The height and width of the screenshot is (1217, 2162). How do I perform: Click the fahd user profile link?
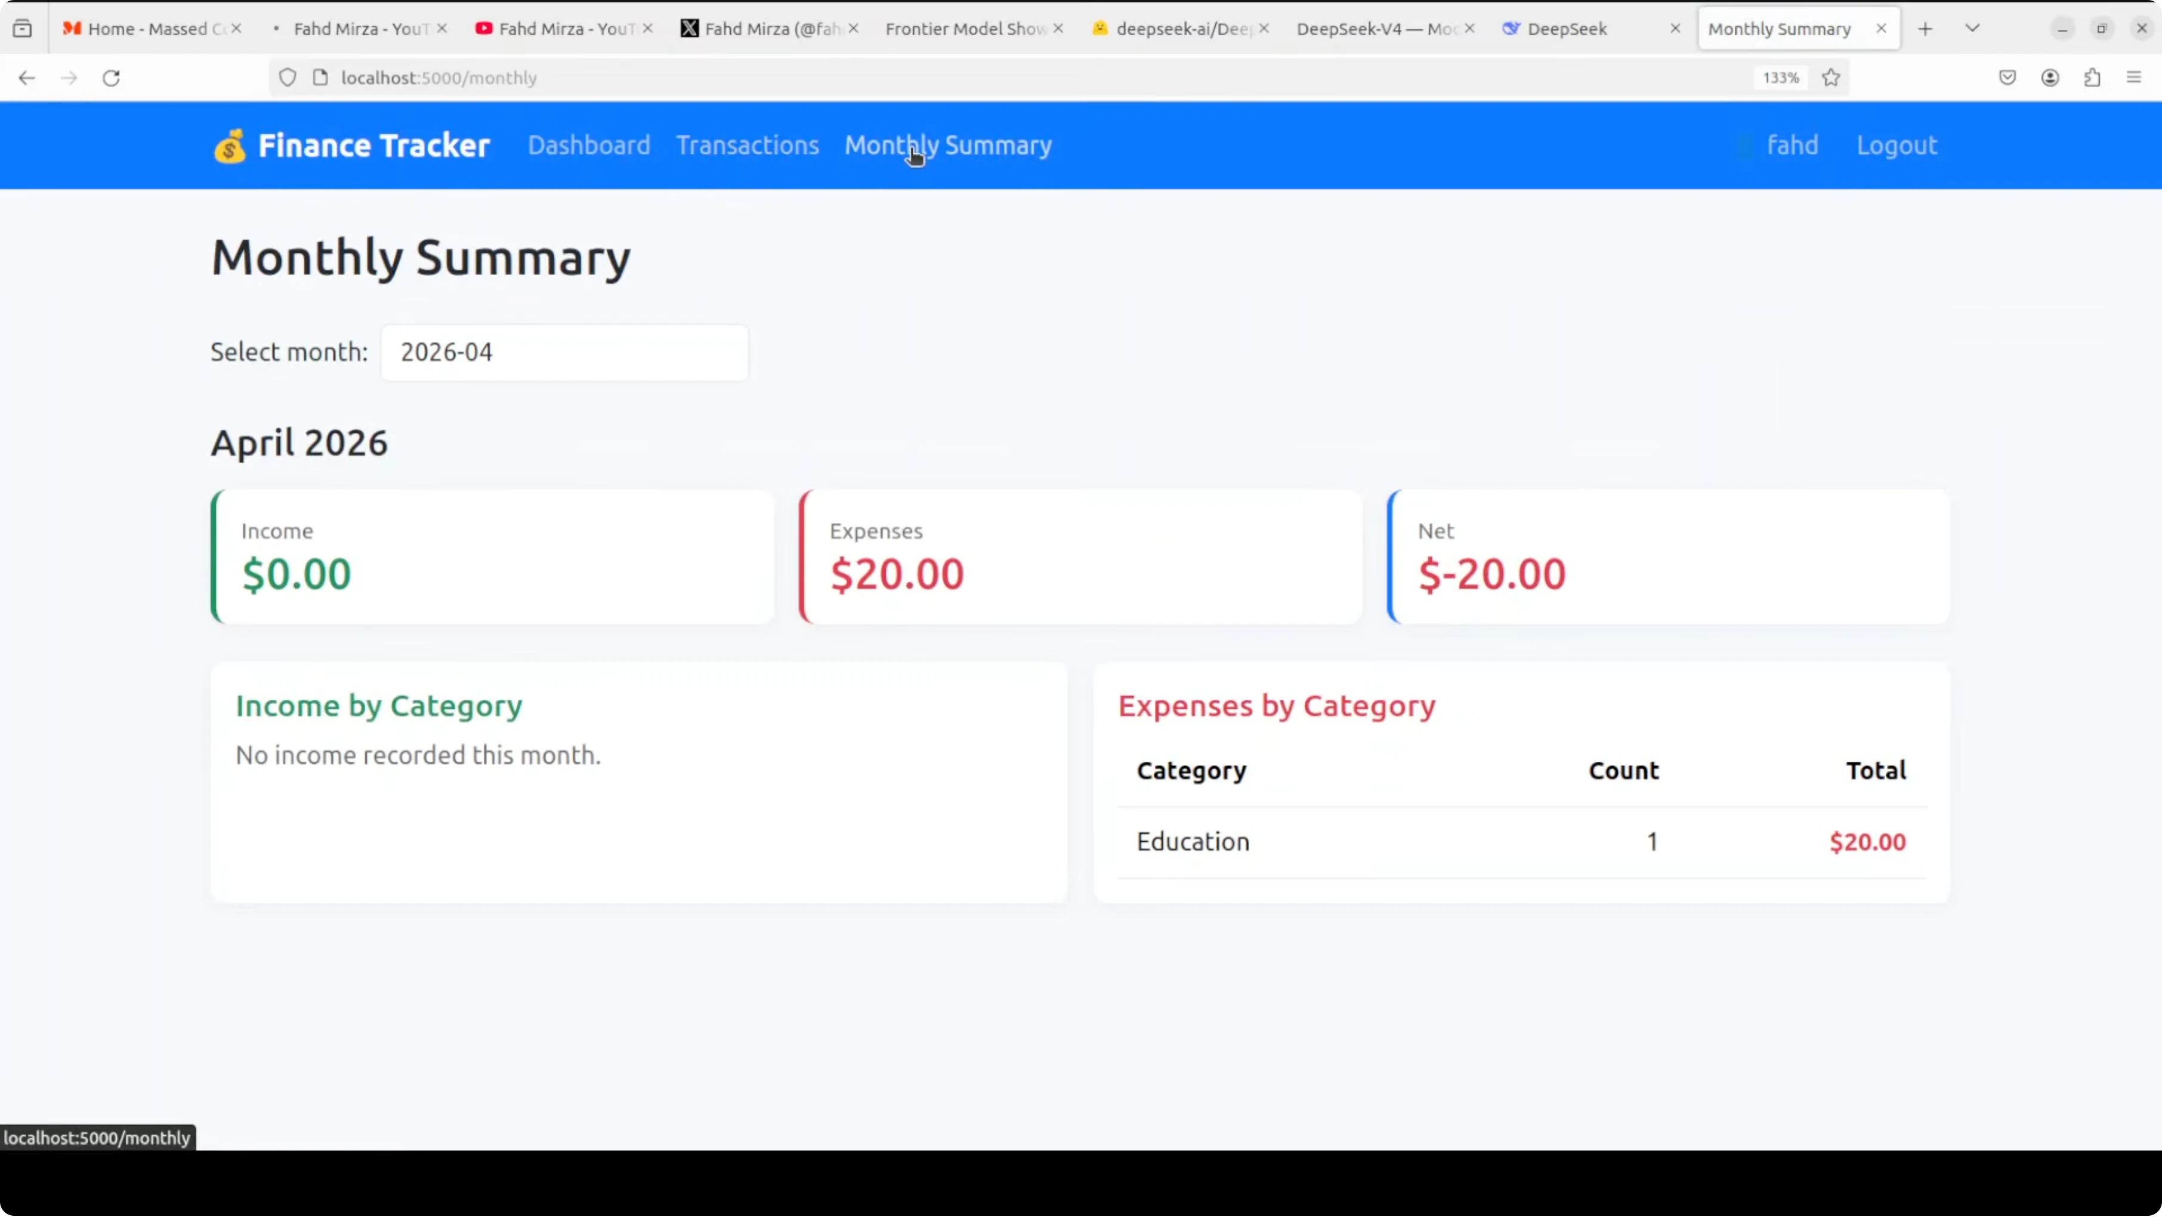(1791, 145)
